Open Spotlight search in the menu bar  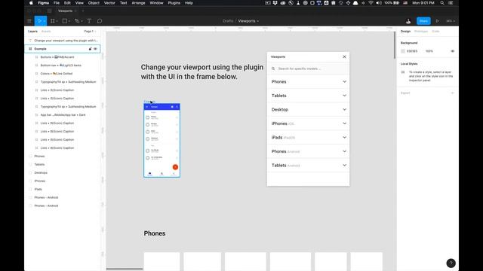click(x=442, y=3)
